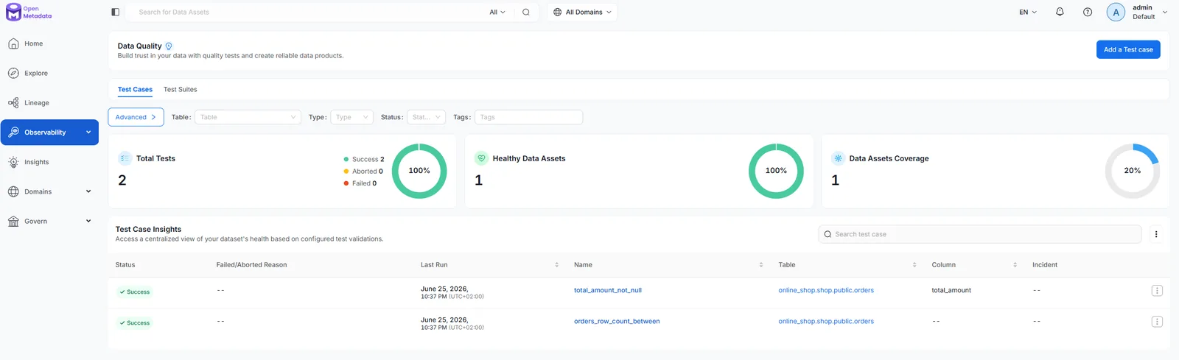1179x360 pixels.
Task: Sort by Table column
Action: [914, 265]
